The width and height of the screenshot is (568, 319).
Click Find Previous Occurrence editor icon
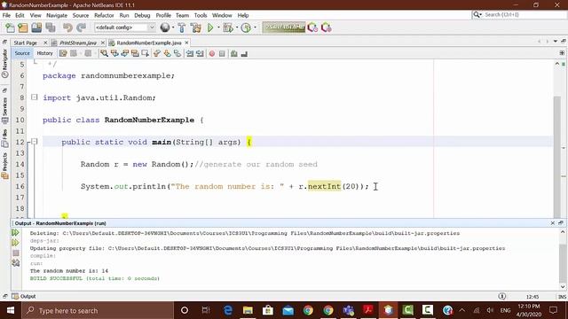click(114, 53)
